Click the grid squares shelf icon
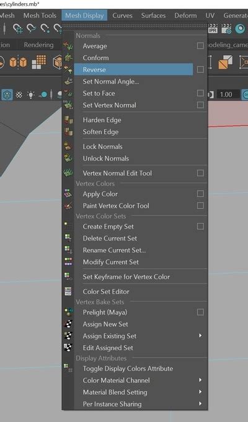 (x=39, y=62)
